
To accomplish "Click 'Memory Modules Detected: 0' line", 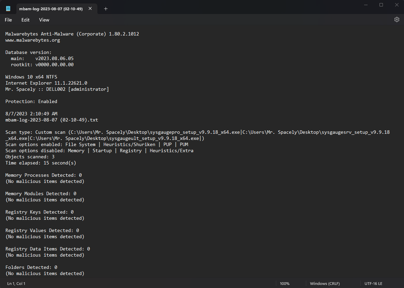I will tap(41, 193).
